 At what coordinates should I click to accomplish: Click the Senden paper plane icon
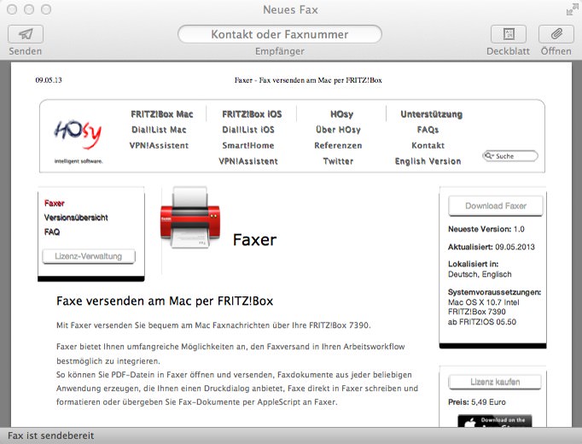click(x=26, y=34)
